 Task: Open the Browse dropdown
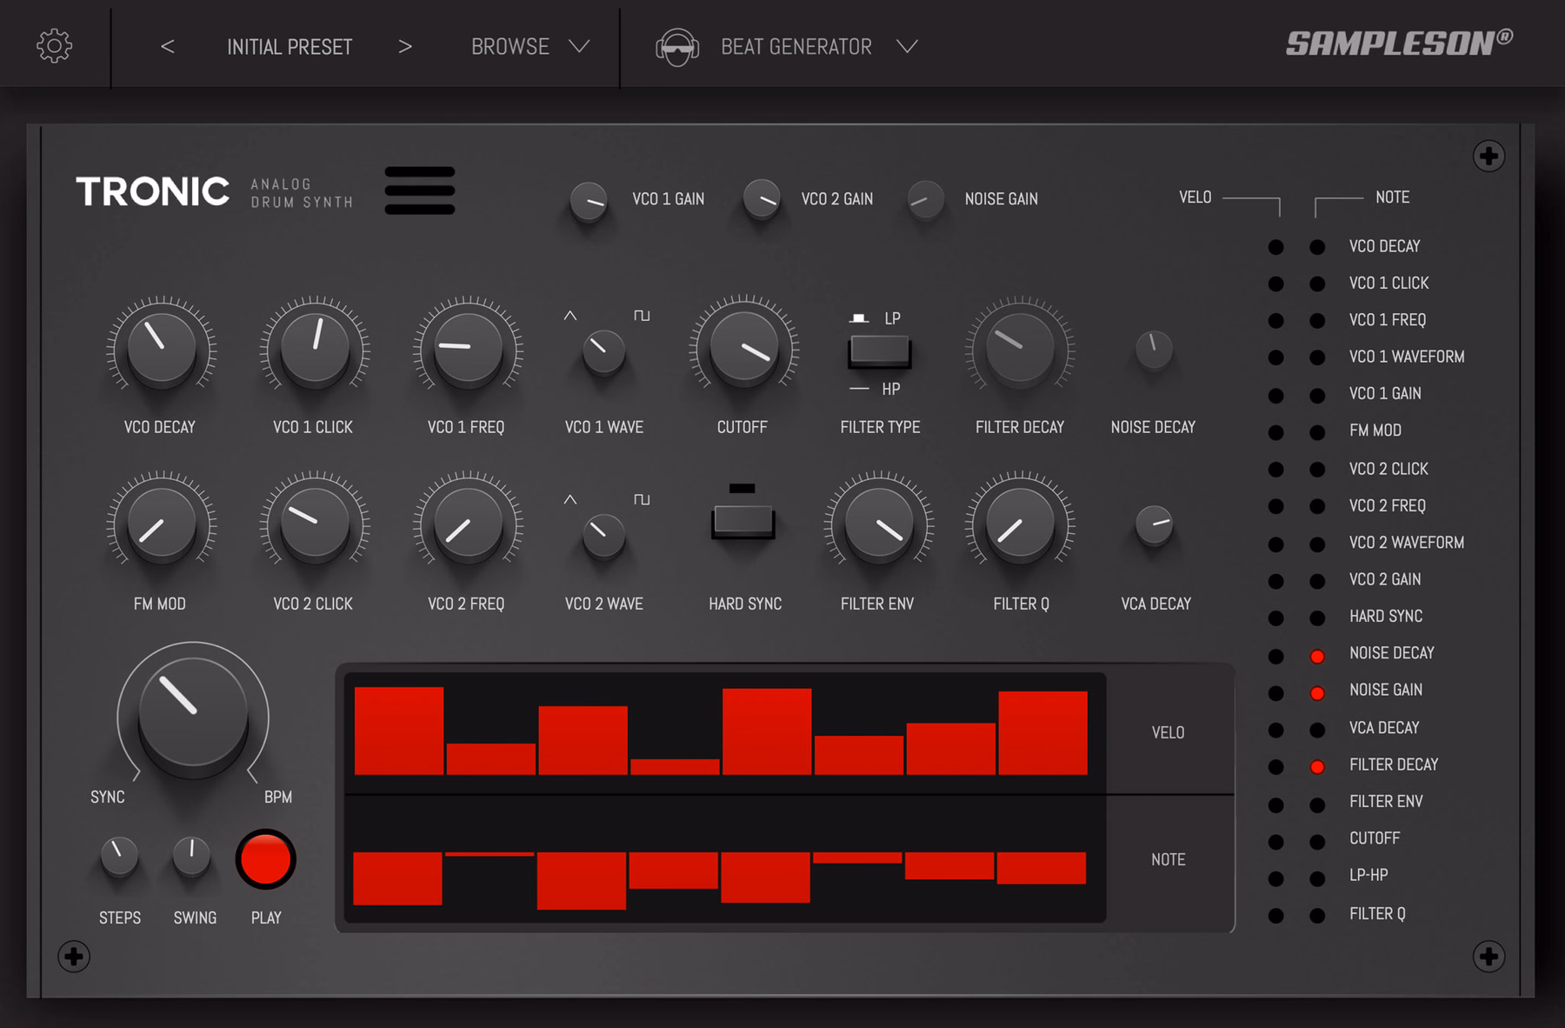(x=529, y=46)
